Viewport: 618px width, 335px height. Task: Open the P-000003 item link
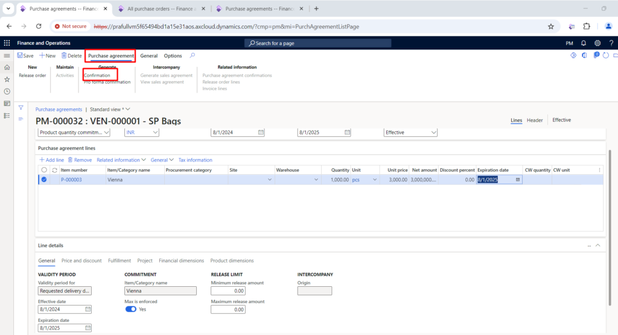pos(71,180)
